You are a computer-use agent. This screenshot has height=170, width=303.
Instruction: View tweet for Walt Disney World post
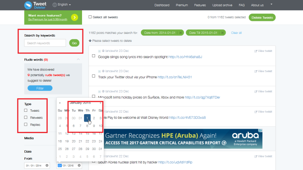pyautogui.click(x=263, y=112)
